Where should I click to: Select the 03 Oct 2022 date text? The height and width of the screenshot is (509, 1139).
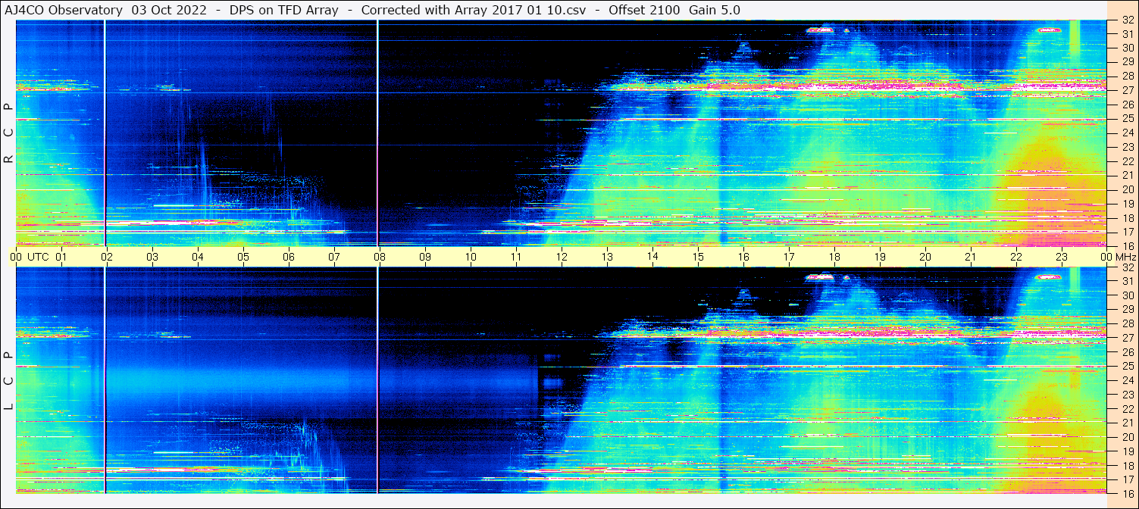(169, 10)
